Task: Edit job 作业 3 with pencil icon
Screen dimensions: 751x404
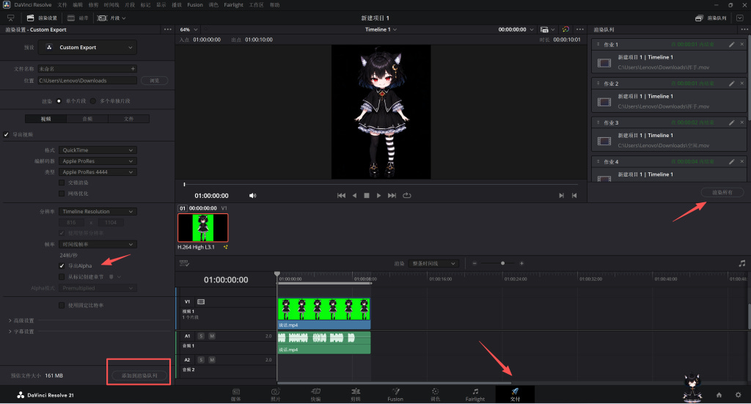Action: (x=731, y=122)
